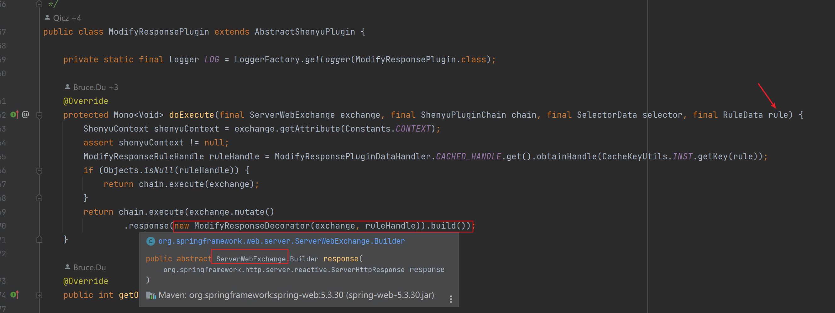This screenshot has width=835, height=313.
Task: Click the LOG field name
Action: click(212, 59)
